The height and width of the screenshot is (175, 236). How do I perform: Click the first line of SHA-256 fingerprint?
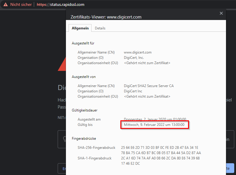[159, 148]
